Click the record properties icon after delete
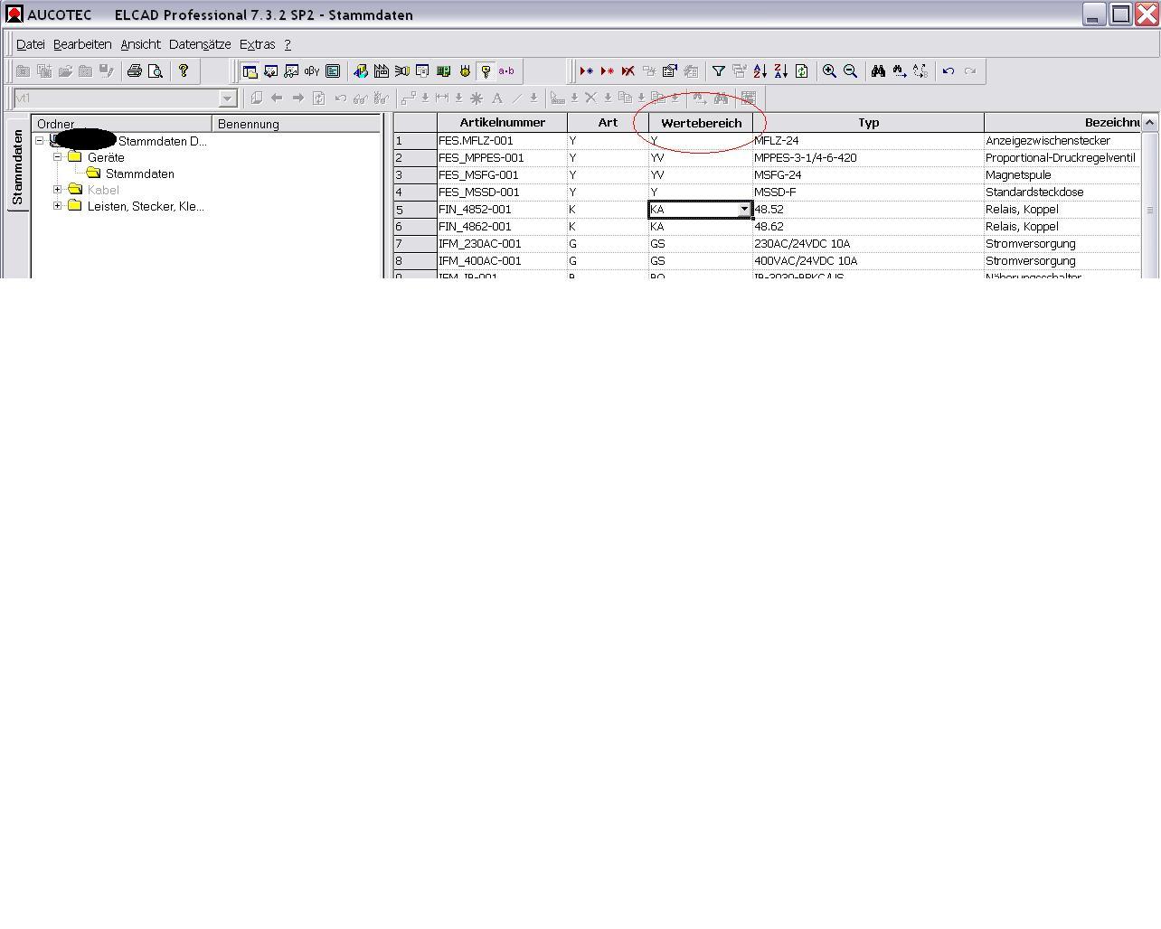Viewport: 1161px width, 929px height. coord(670,70)
